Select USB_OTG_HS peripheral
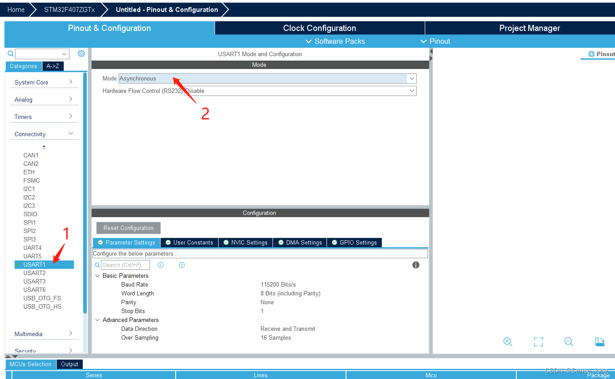This screenshot has width=615, height=379. [42, 306]
